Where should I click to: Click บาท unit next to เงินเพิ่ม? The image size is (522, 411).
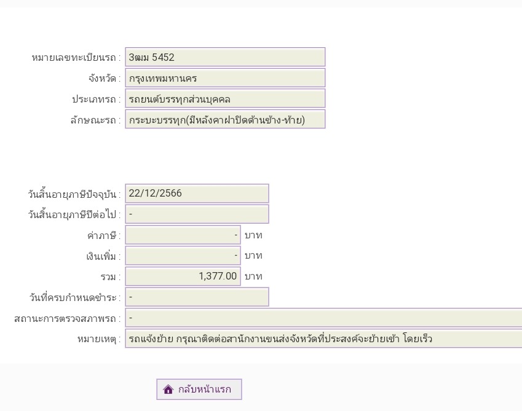click(253, 256)
